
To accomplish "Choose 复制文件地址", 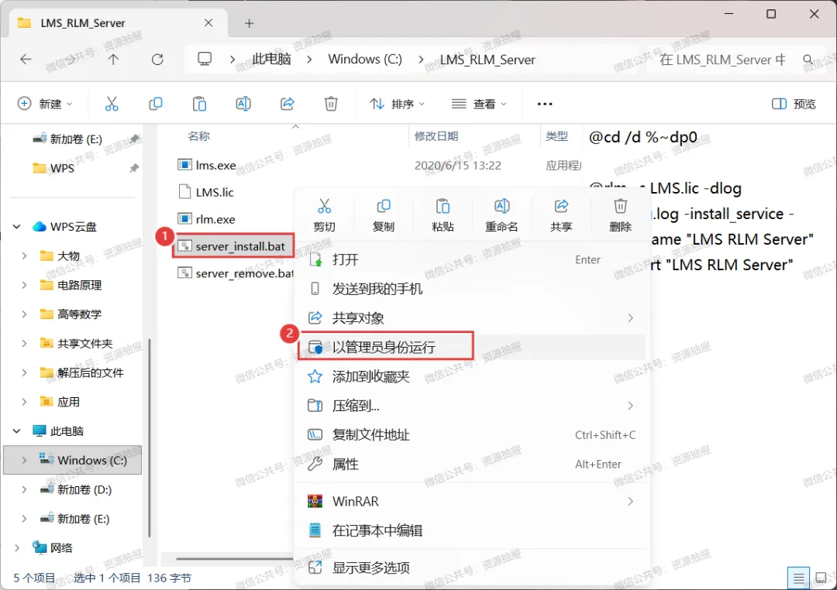I will point(472,435).
